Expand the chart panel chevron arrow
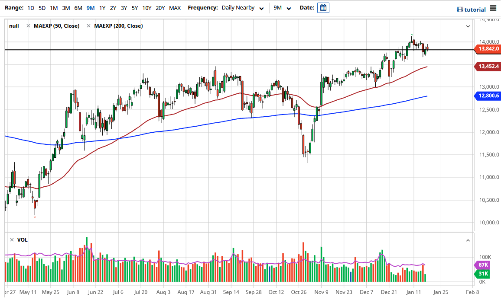Image resolution: width=501 pixels, height=300 pixels. point(468,26)
